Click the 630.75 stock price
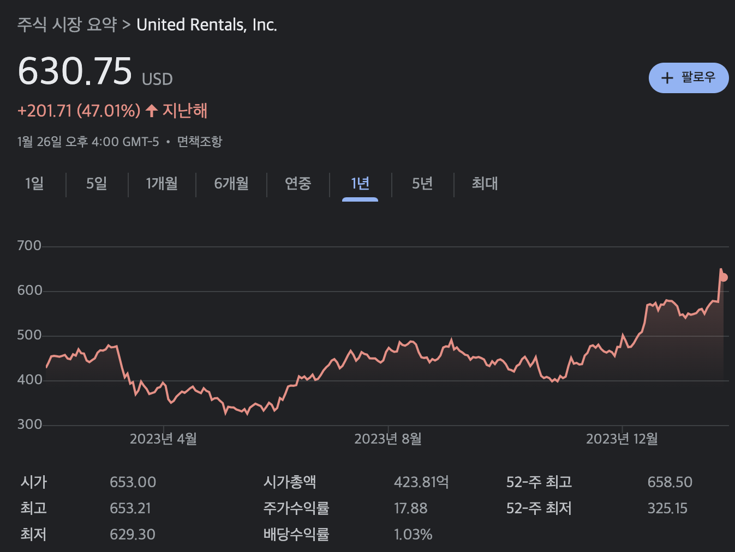 (75, 71)
